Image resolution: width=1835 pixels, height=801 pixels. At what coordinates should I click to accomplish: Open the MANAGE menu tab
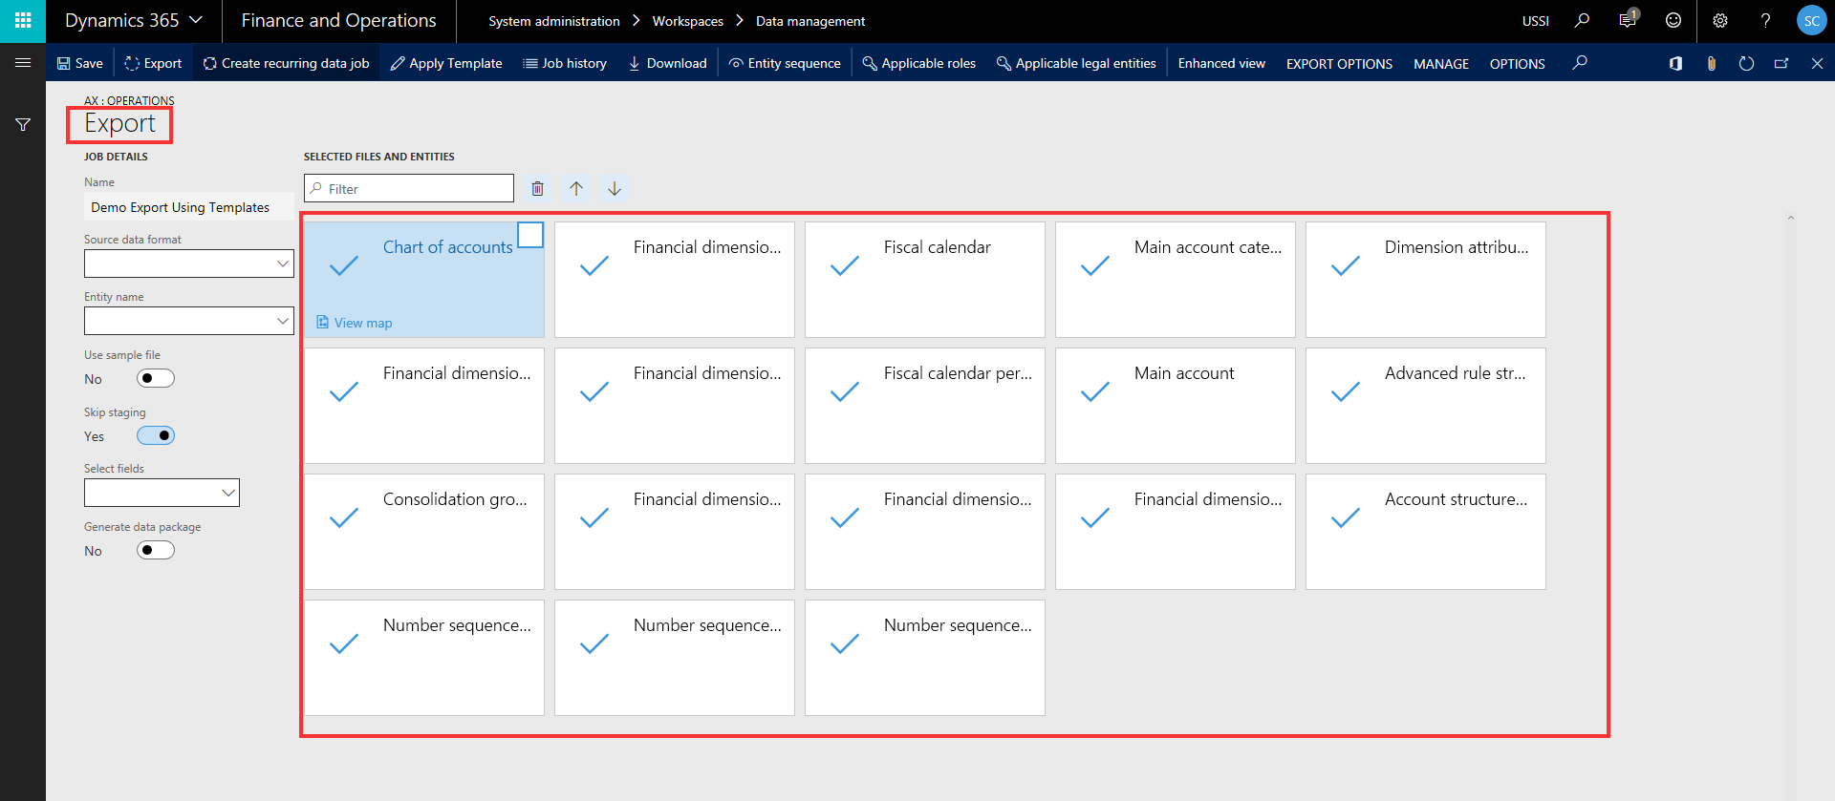[x=1440, y=64]
